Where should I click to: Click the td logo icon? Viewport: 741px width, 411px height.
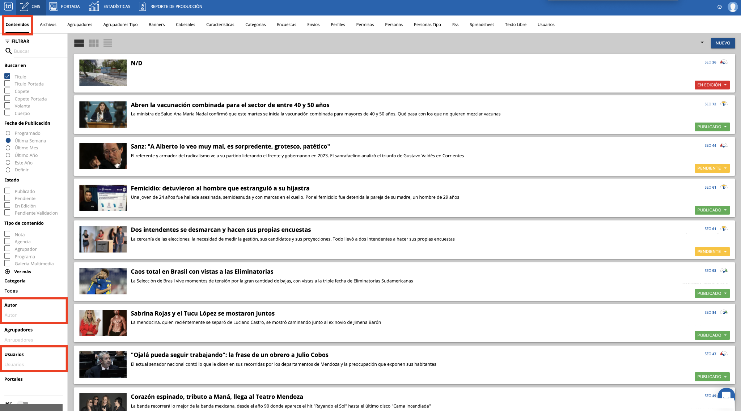[x=8, y=7]
